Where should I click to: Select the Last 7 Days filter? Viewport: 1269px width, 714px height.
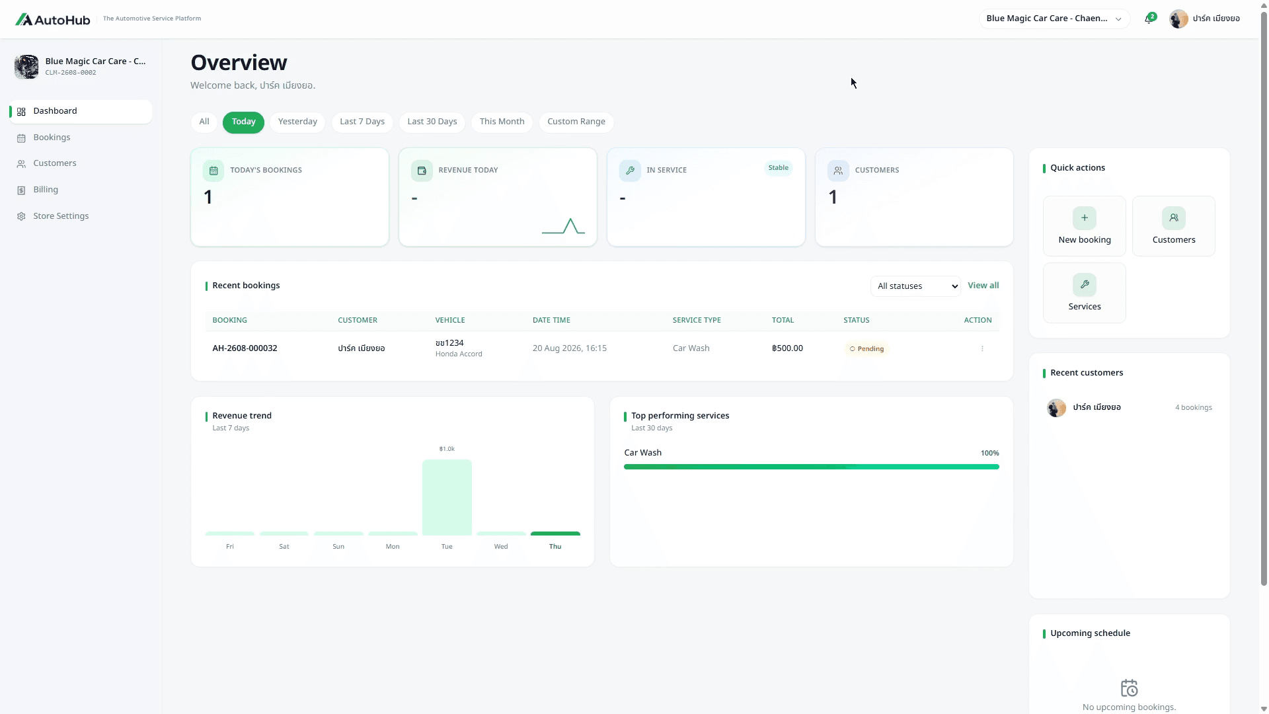point(362,122)
